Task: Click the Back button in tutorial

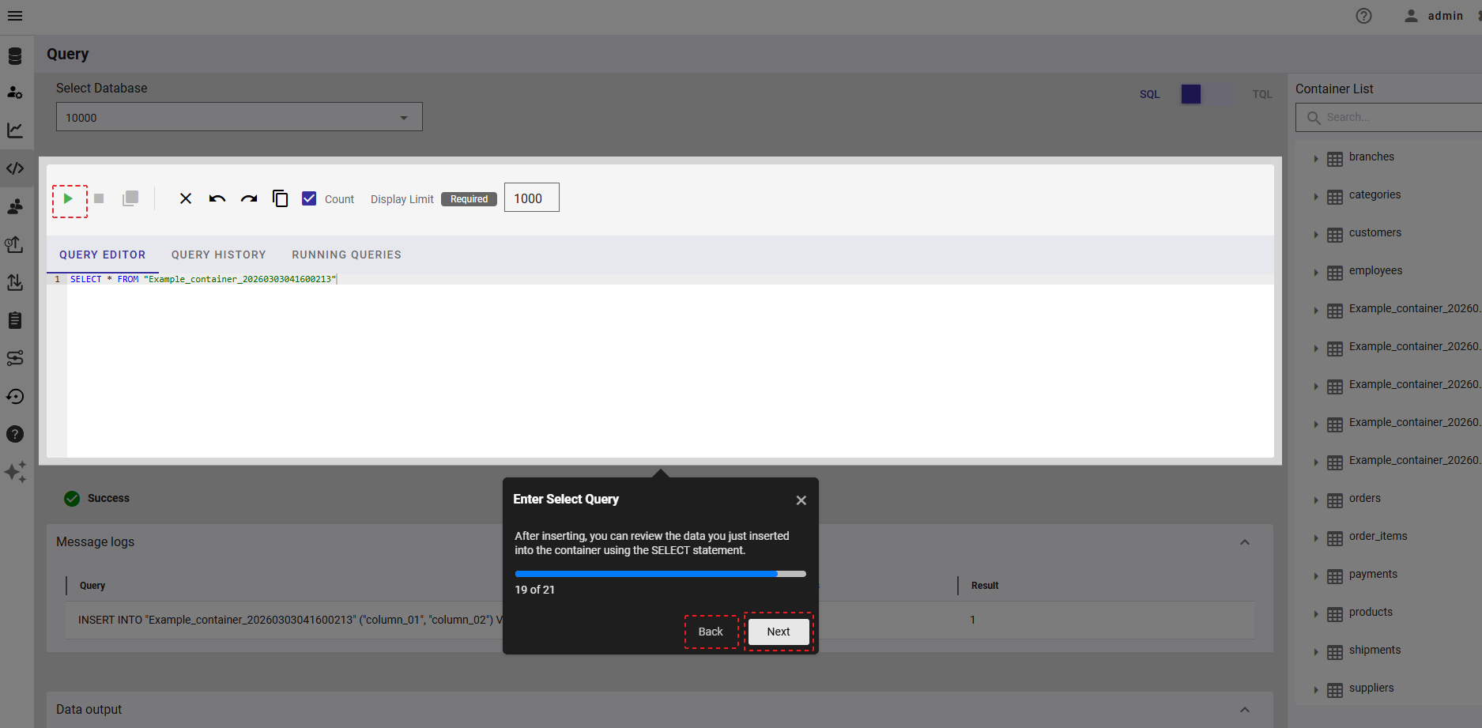Action: pyautogui.click(x=711, y=632)
